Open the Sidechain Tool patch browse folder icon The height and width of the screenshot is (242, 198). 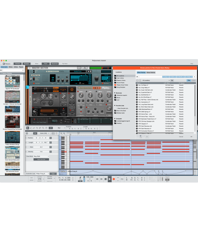point(89,71)
